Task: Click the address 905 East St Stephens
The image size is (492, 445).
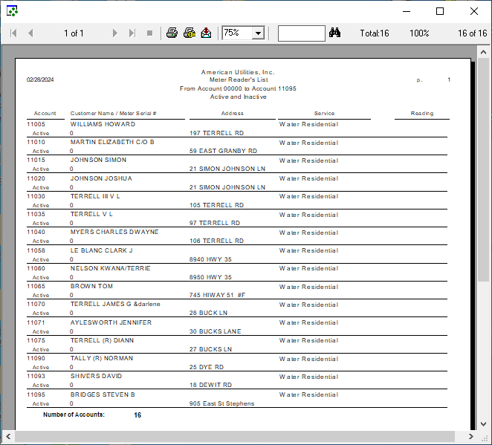Action: (x=221, y=403)
